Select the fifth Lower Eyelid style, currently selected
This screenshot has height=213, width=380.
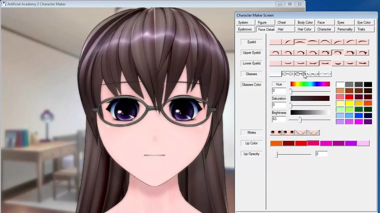[x=325, y=63]
